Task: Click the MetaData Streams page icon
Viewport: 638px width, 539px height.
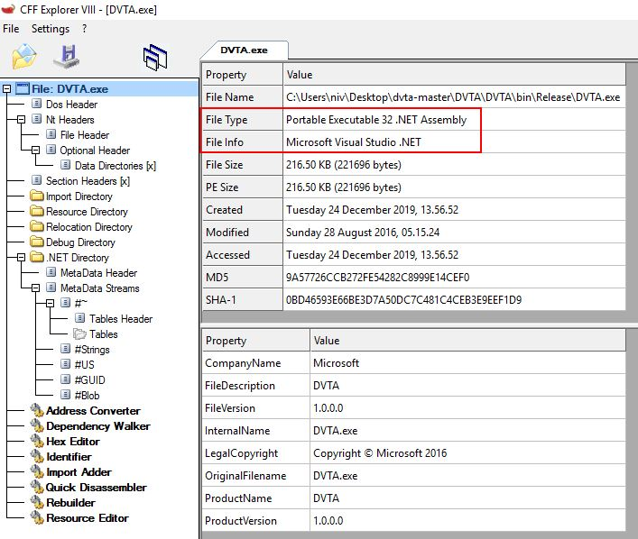Action: pyautogui.click(x=51, y=288)
